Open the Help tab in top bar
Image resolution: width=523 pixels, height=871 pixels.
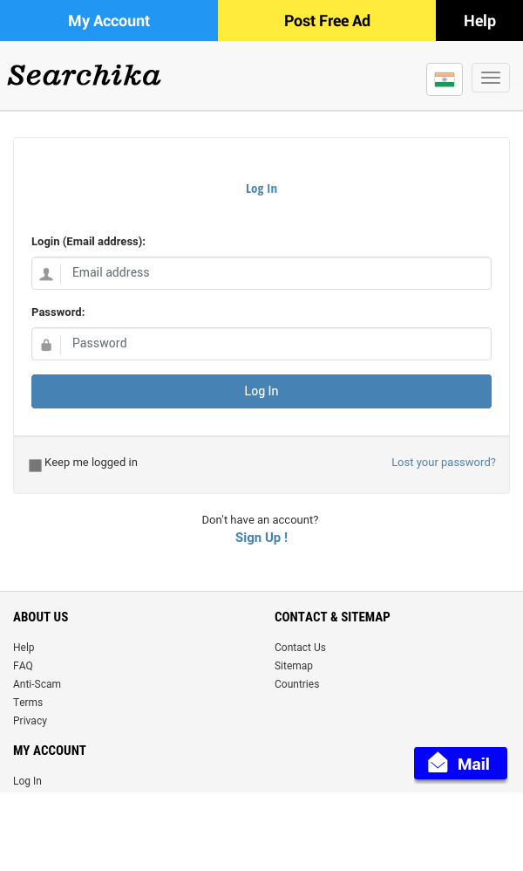tap(479, 21)
